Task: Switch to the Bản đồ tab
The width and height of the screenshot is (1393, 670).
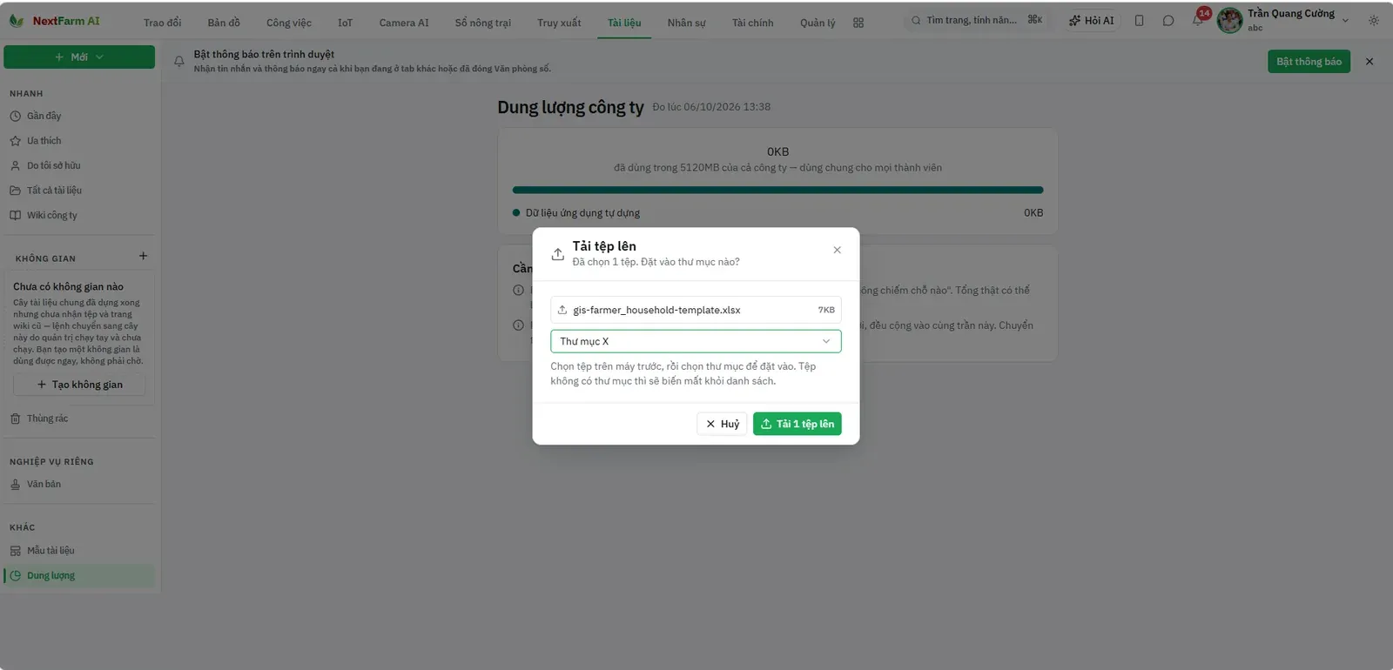Action: (224, 23)
